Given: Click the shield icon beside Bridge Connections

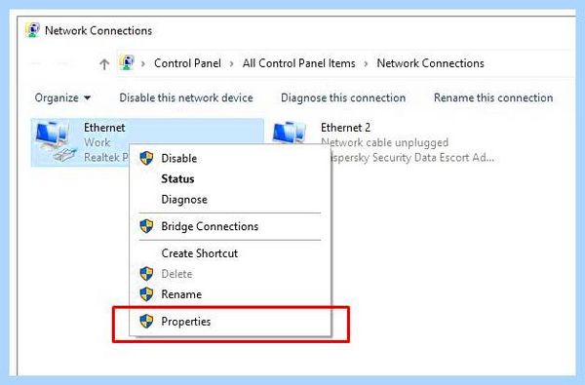Looking at the screenshot, I should click(146, 226).
